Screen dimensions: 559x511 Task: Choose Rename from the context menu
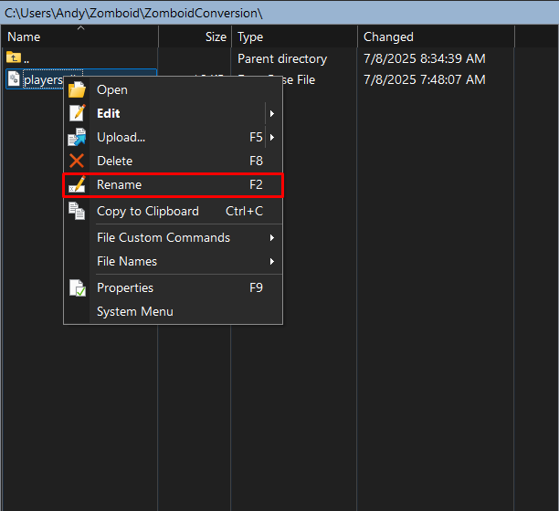pyautogui.click(x=119, y=185)
